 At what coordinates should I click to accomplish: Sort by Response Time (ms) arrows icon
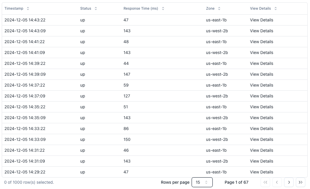coord(163,9)
